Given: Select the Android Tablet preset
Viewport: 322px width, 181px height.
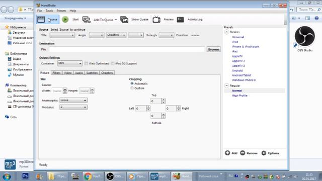Looking at the screenshot, I should pos(242,75).
